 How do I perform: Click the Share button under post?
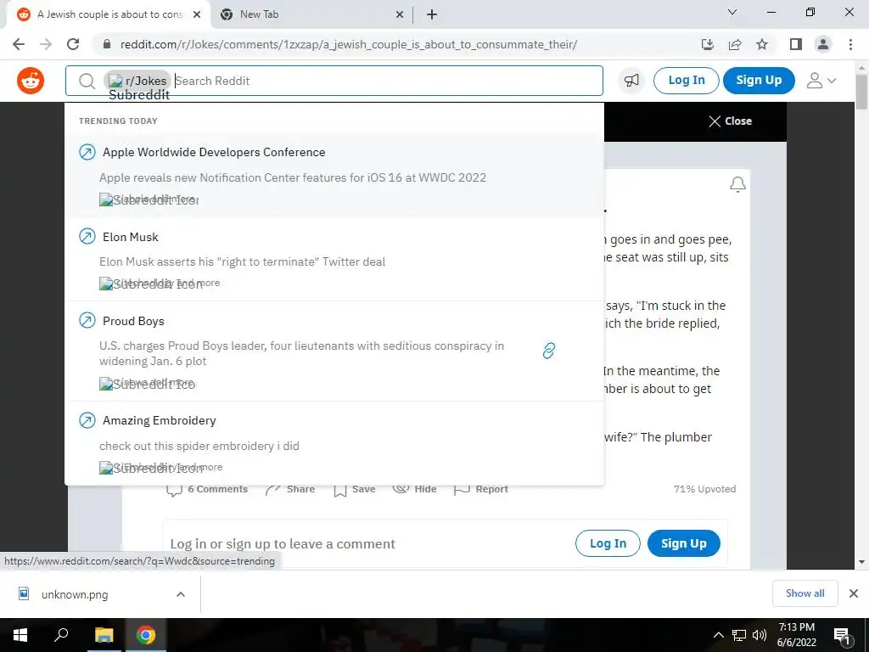[x=290, y=489]
